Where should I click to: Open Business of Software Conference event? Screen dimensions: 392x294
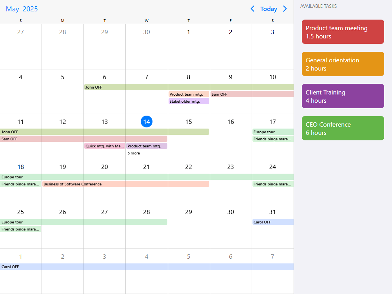click(126, 184)
